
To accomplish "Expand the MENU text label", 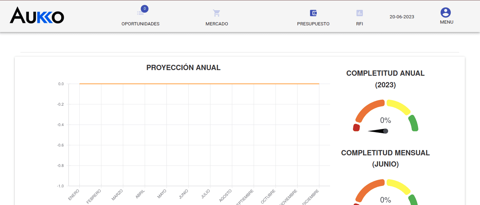I will pyautogui.click(x=447, y=22).
